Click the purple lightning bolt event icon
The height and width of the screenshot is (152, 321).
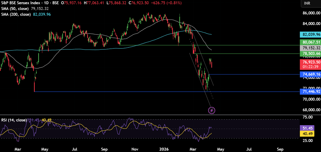tap(212, 110)
